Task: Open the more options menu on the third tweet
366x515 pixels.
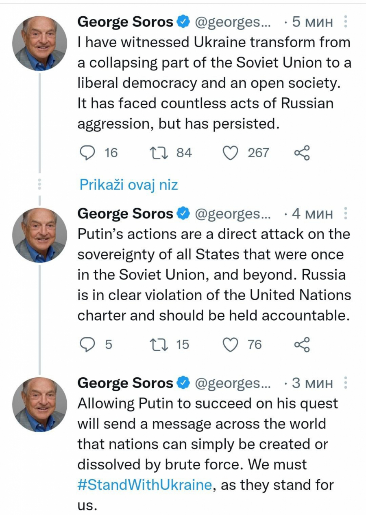Action: coord(346,383)
